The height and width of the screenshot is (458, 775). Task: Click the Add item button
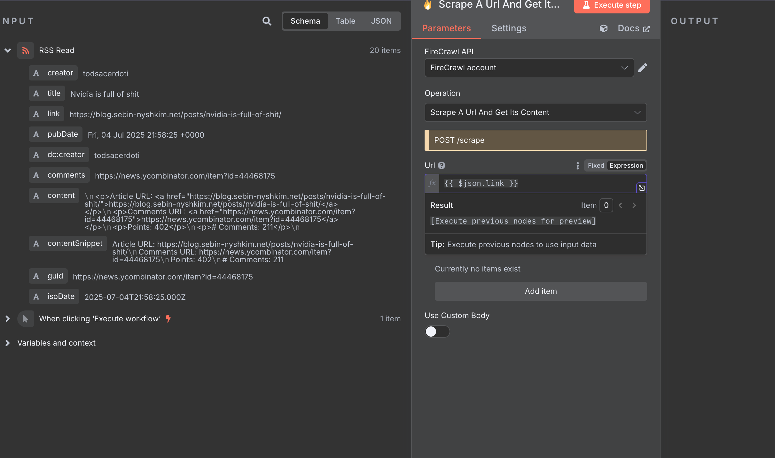541,291
